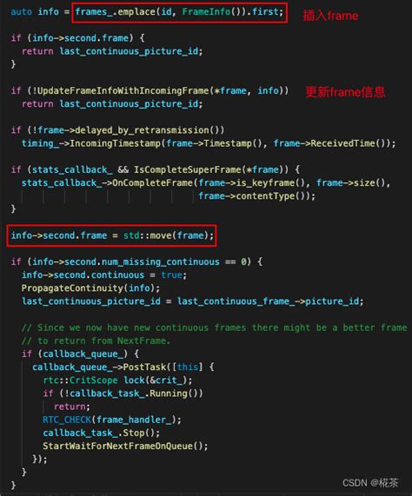Click the StartWaitForNextFrameOnQueue call
412x496 pixels.
click(x=125, y=446)
